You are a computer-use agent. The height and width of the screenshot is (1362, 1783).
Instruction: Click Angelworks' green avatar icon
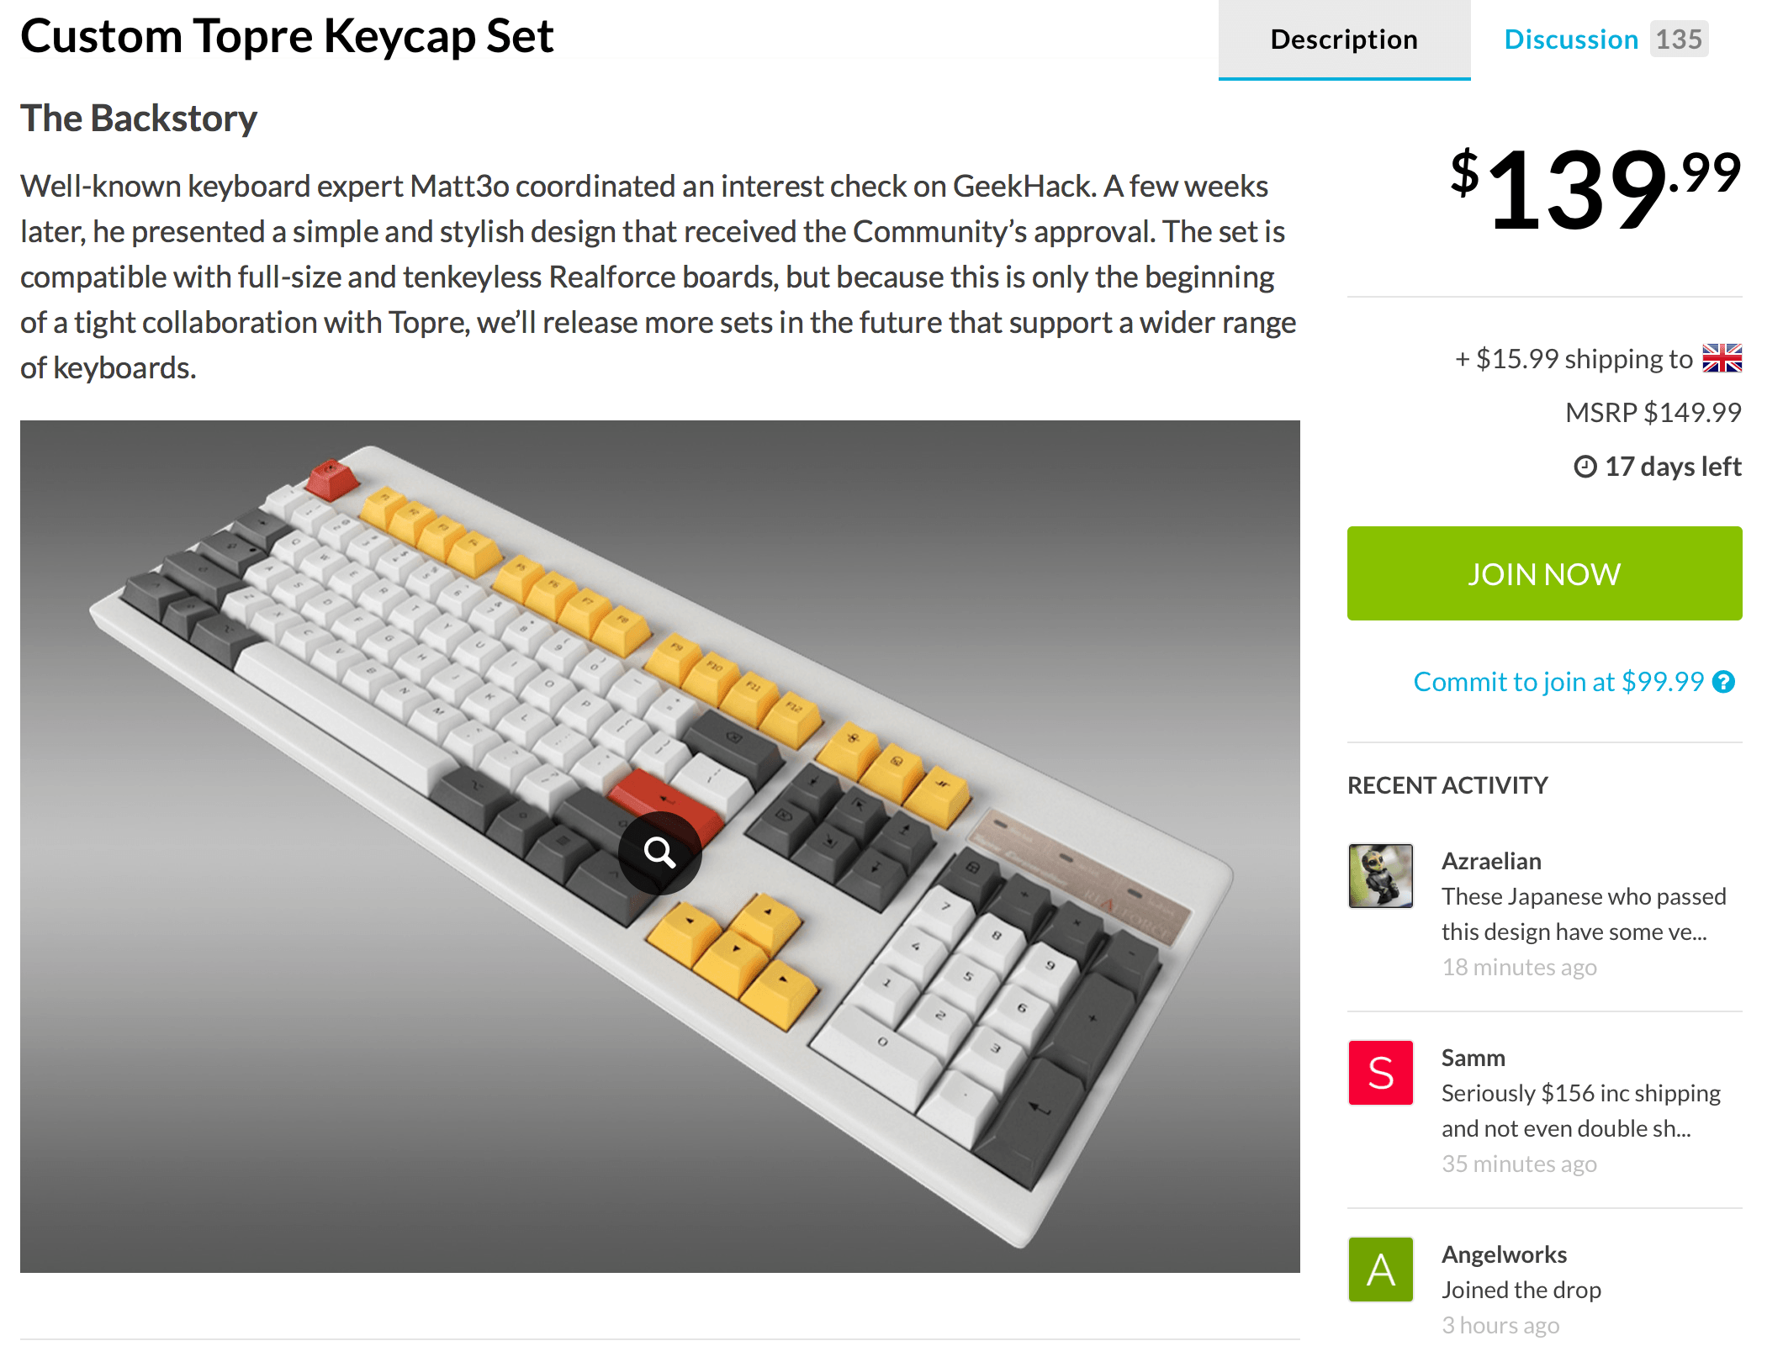pyautogui.click(x=1380, y=1270)
